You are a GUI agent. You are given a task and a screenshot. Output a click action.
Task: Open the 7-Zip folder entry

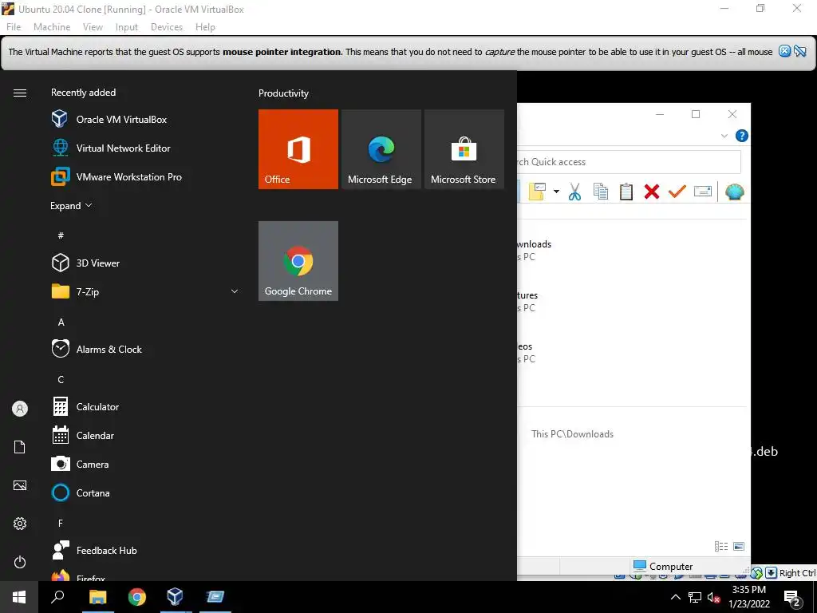[x=145, y=291]
